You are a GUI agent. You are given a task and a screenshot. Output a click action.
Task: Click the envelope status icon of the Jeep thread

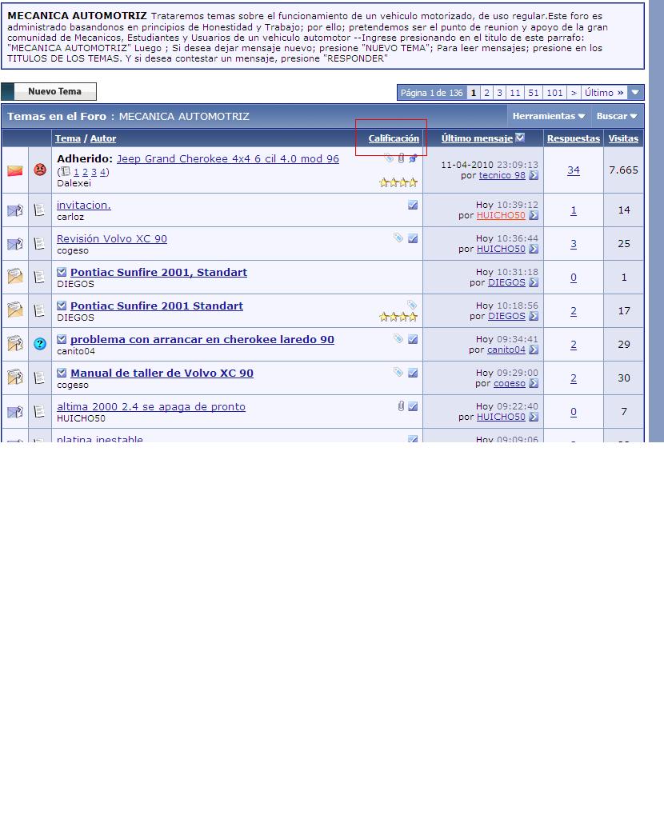pyautogui.click(x=15, y=170)
